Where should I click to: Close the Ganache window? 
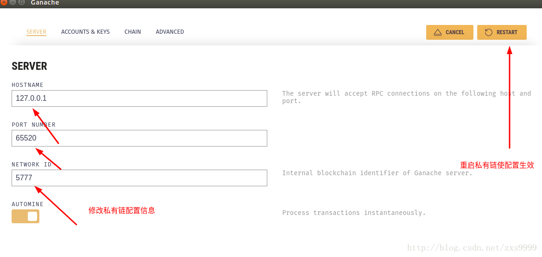pyautogui.click(x=4, y=2)
